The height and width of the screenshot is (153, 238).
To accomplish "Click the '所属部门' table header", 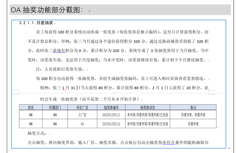I will point(55,107).
